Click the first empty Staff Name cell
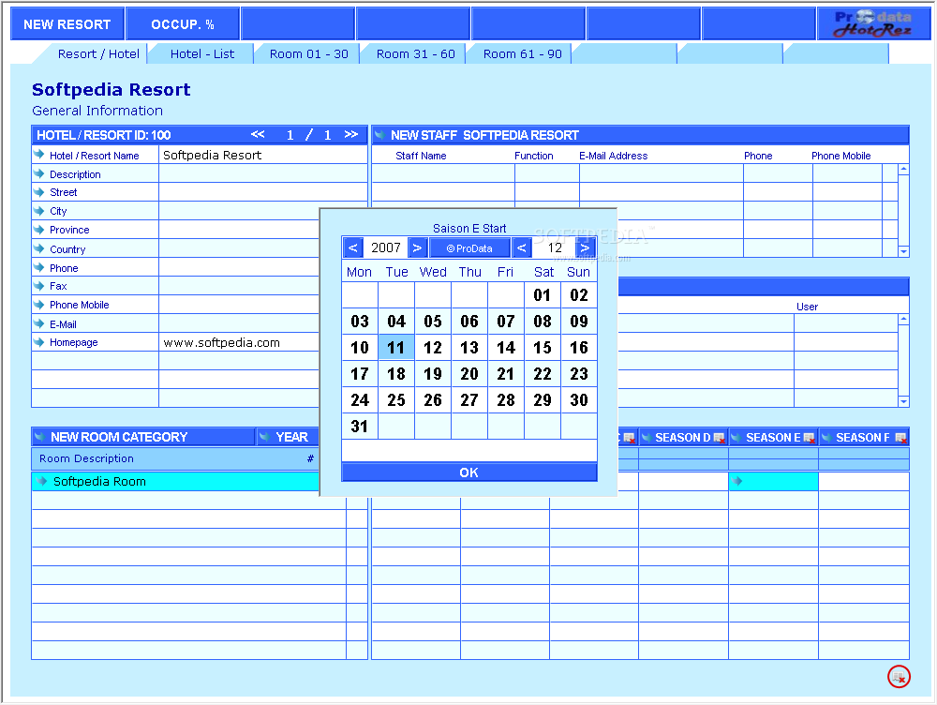Image resolution: width=937 pixels, height=705 pixels. (443, 173)
